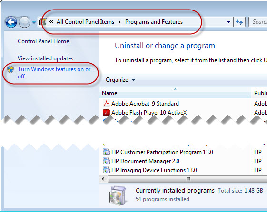The width and height of the screenshot is (267, 212).
Task: Open Turn Windows features on or off
Action: click(x=55, y=73)
